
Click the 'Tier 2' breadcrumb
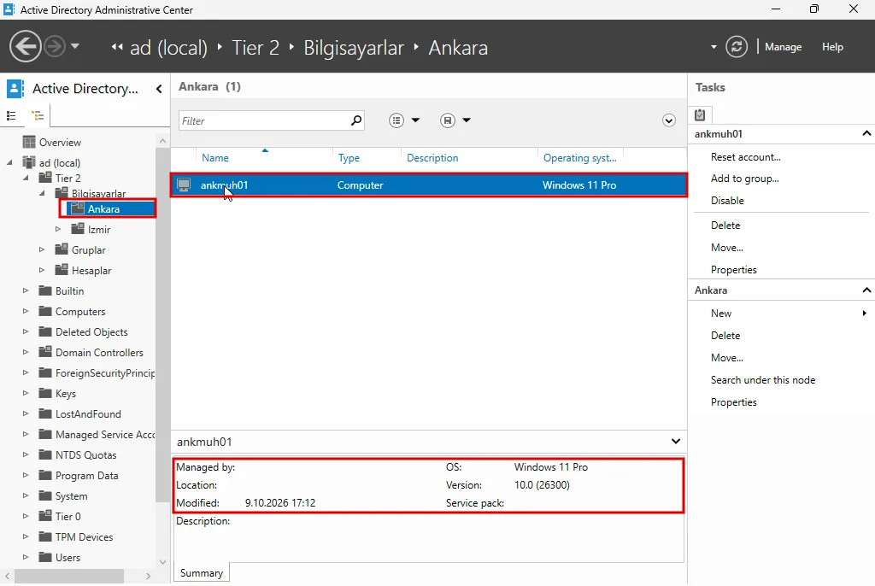pyautogui.click(x=255, y=48)
